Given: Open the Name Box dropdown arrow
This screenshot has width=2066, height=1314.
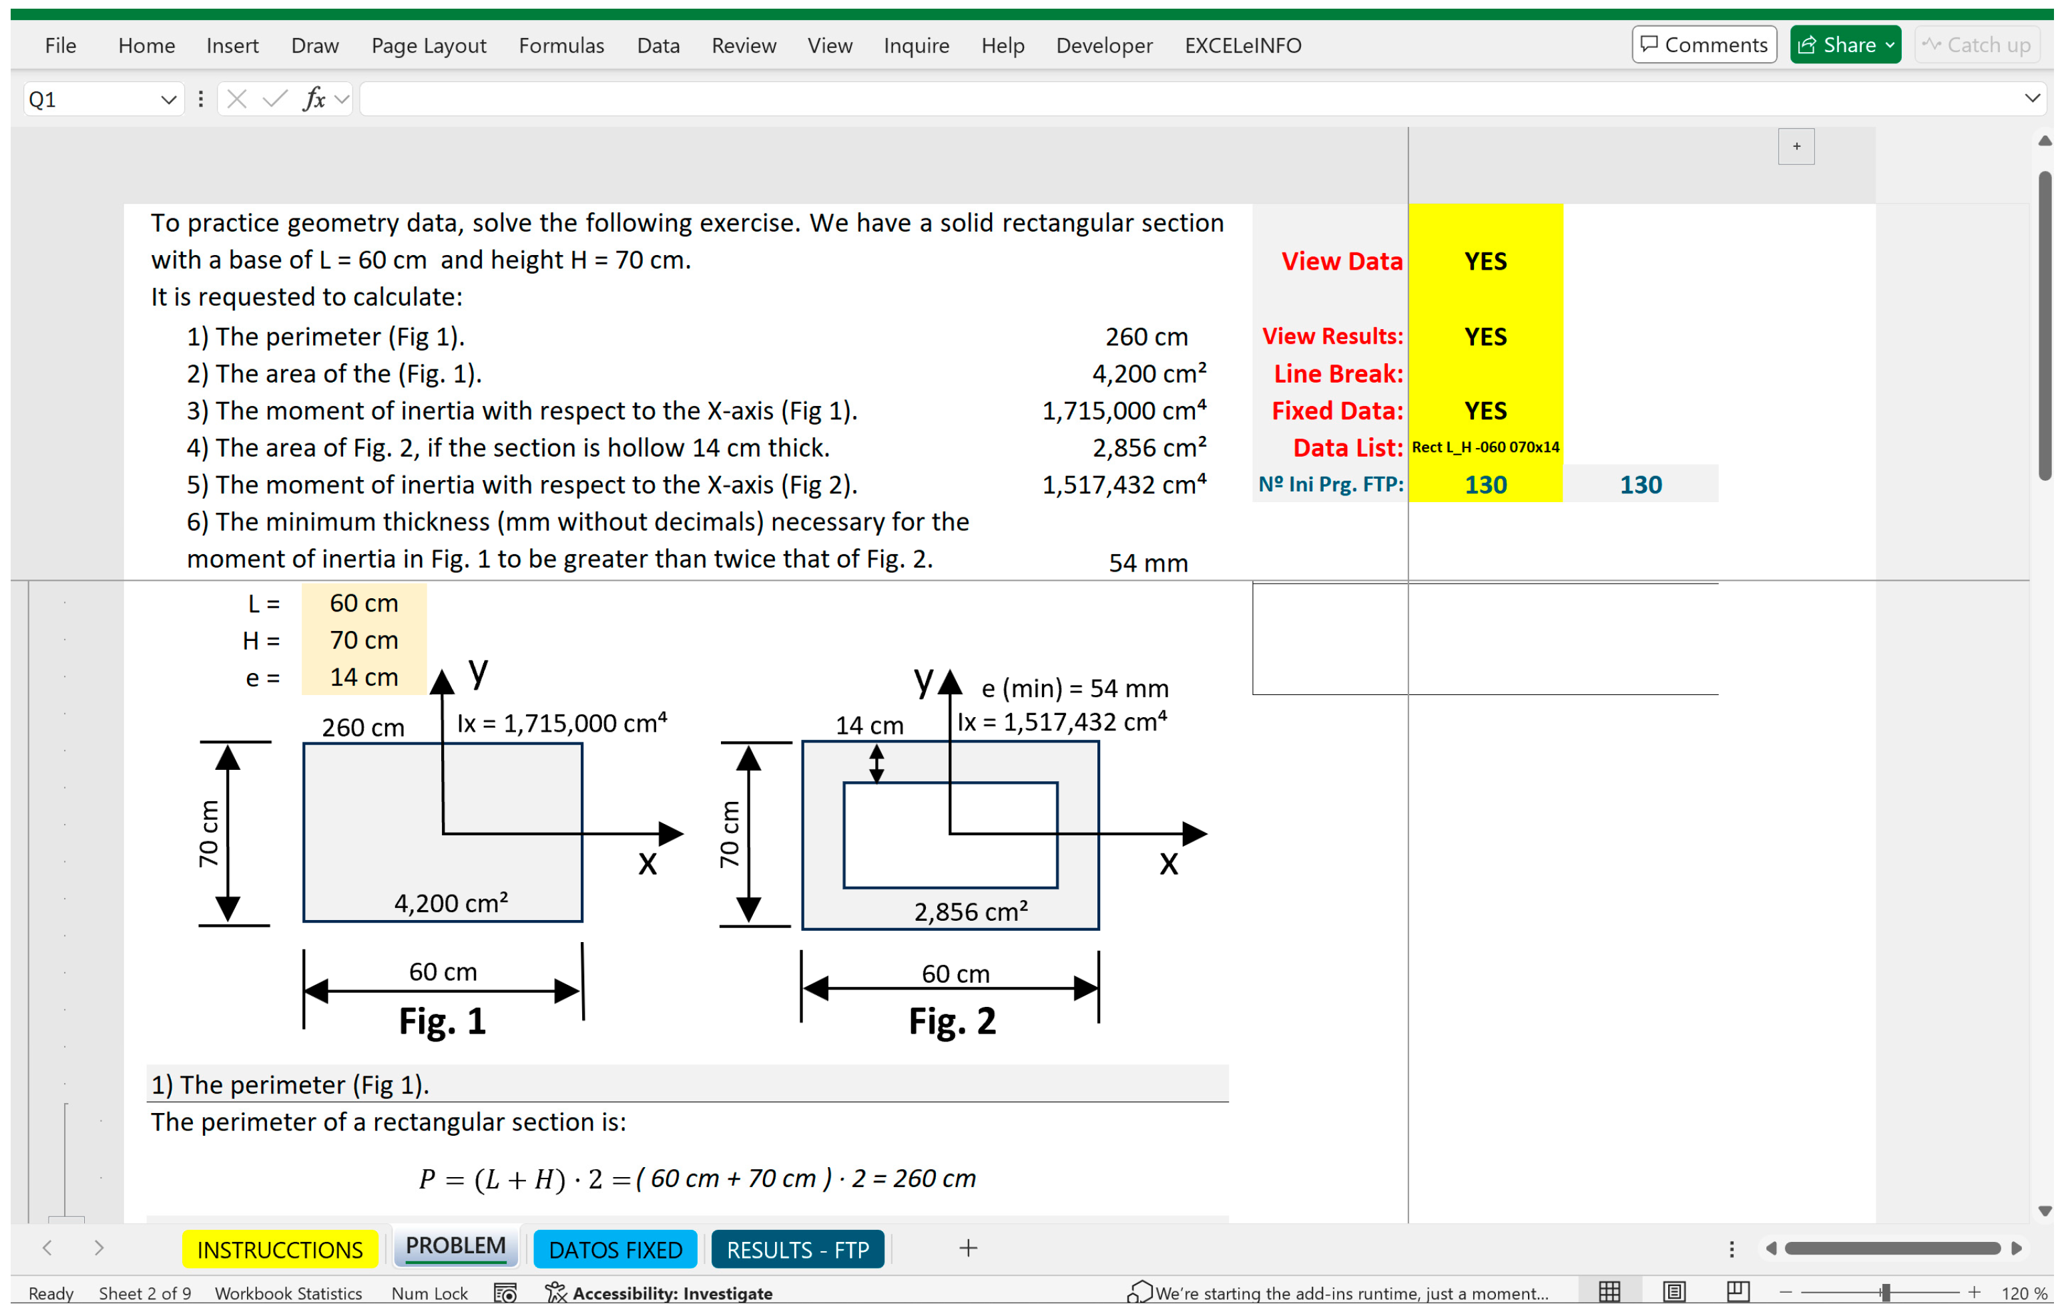Looking at the screenshot, I should [168, 99].
